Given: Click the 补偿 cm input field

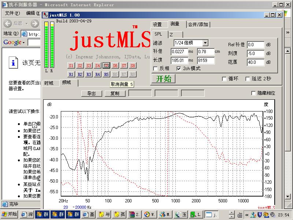Looking at the screenshot, I should tap(206, 52).
